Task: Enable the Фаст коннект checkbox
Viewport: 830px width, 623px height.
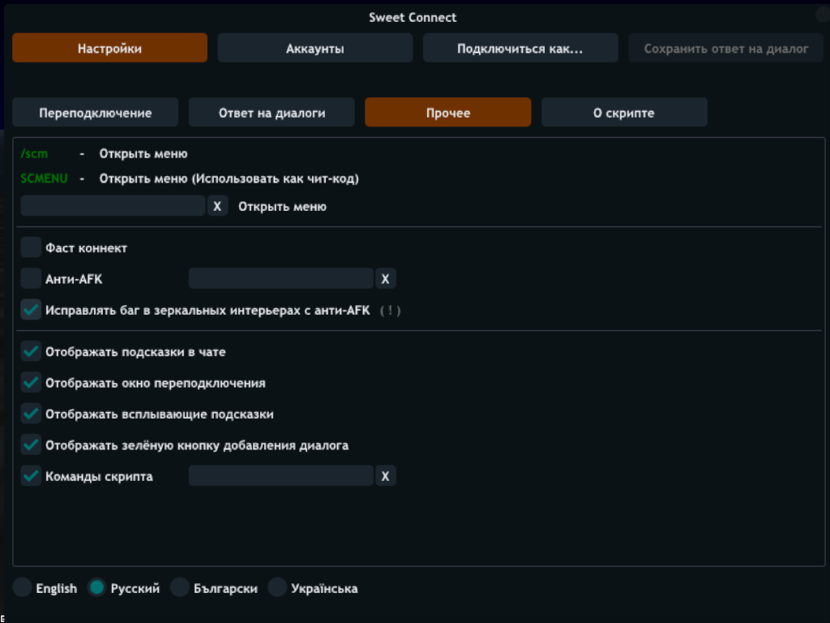Action: click(x=31, y=248)
